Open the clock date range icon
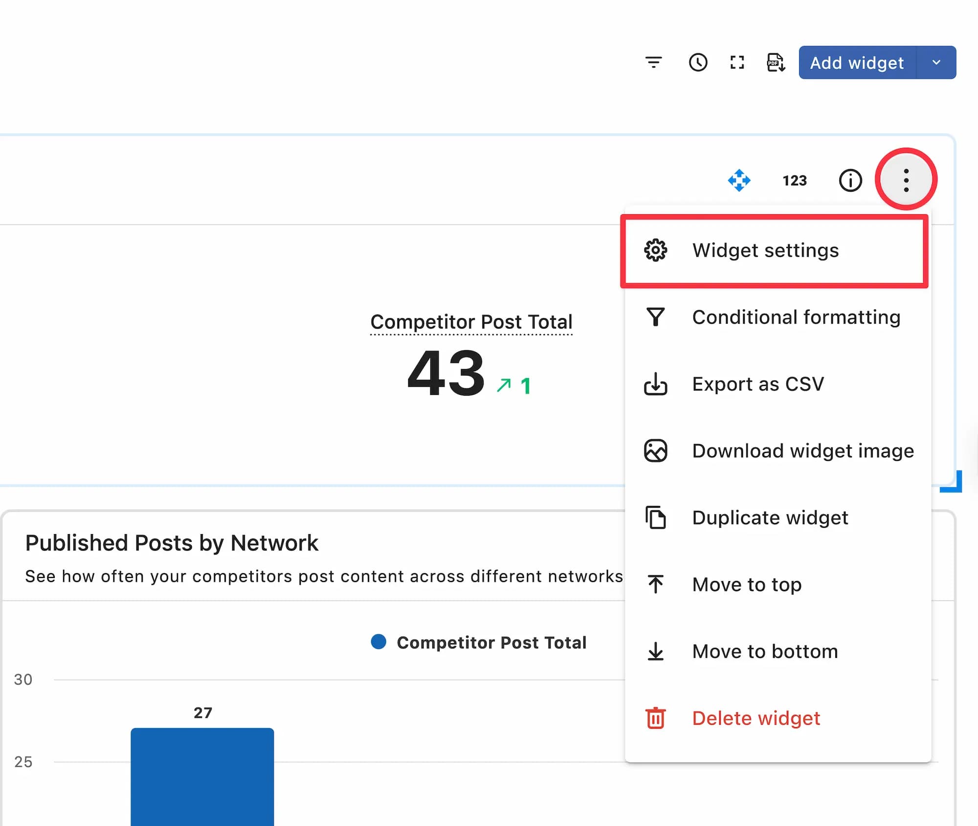The image size is (978, 826). (698, 62)
